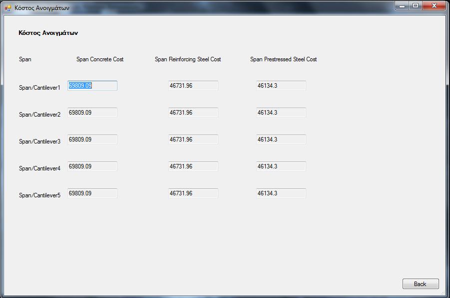Click the Span Concrete Cost column header

pos(100,59)
